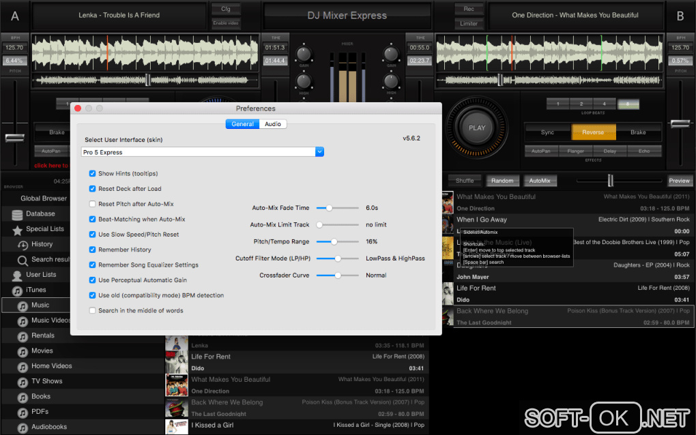The height and width of the screenshot is (435, 696).
Task: Click the Cfg button
Action: tap(226, 9)
